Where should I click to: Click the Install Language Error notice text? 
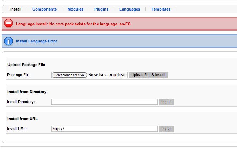tap(36, 41)
